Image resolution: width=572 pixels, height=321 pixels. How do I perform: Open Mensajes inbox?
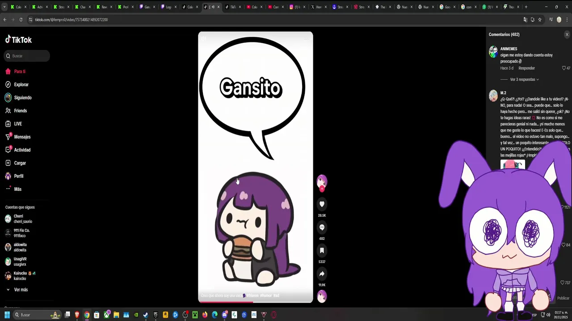22,137
